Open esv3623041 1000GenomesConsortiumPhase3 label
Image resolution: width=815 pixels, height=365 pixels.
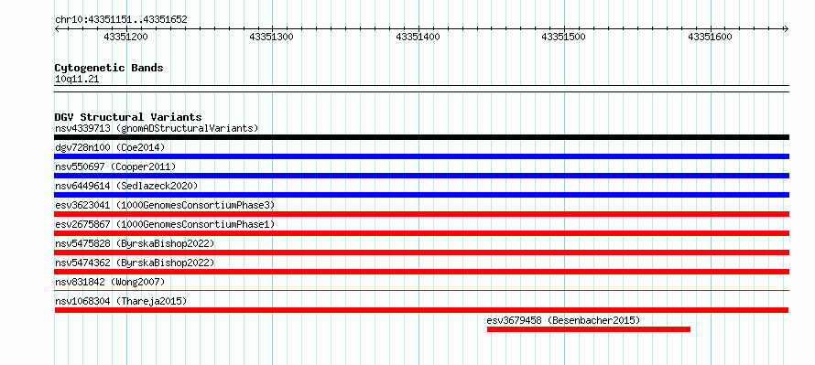point(165,205)
